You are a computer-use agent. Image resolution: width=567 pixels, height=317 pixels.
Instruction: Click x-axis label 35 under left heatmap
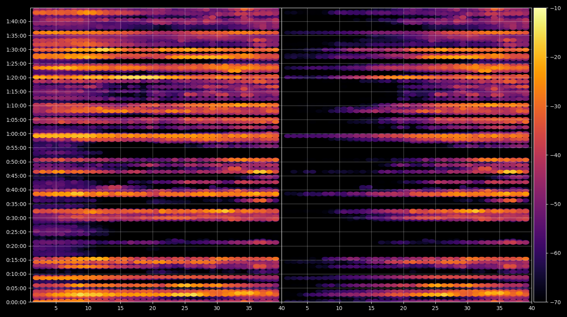tap(249, 308)
